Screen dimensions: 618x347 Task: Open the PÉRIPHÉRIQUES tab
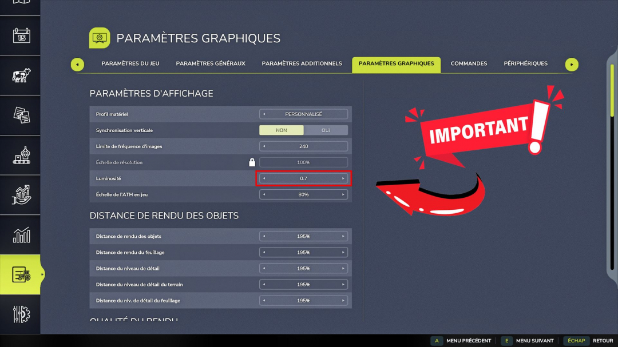[x=525, y=63]
